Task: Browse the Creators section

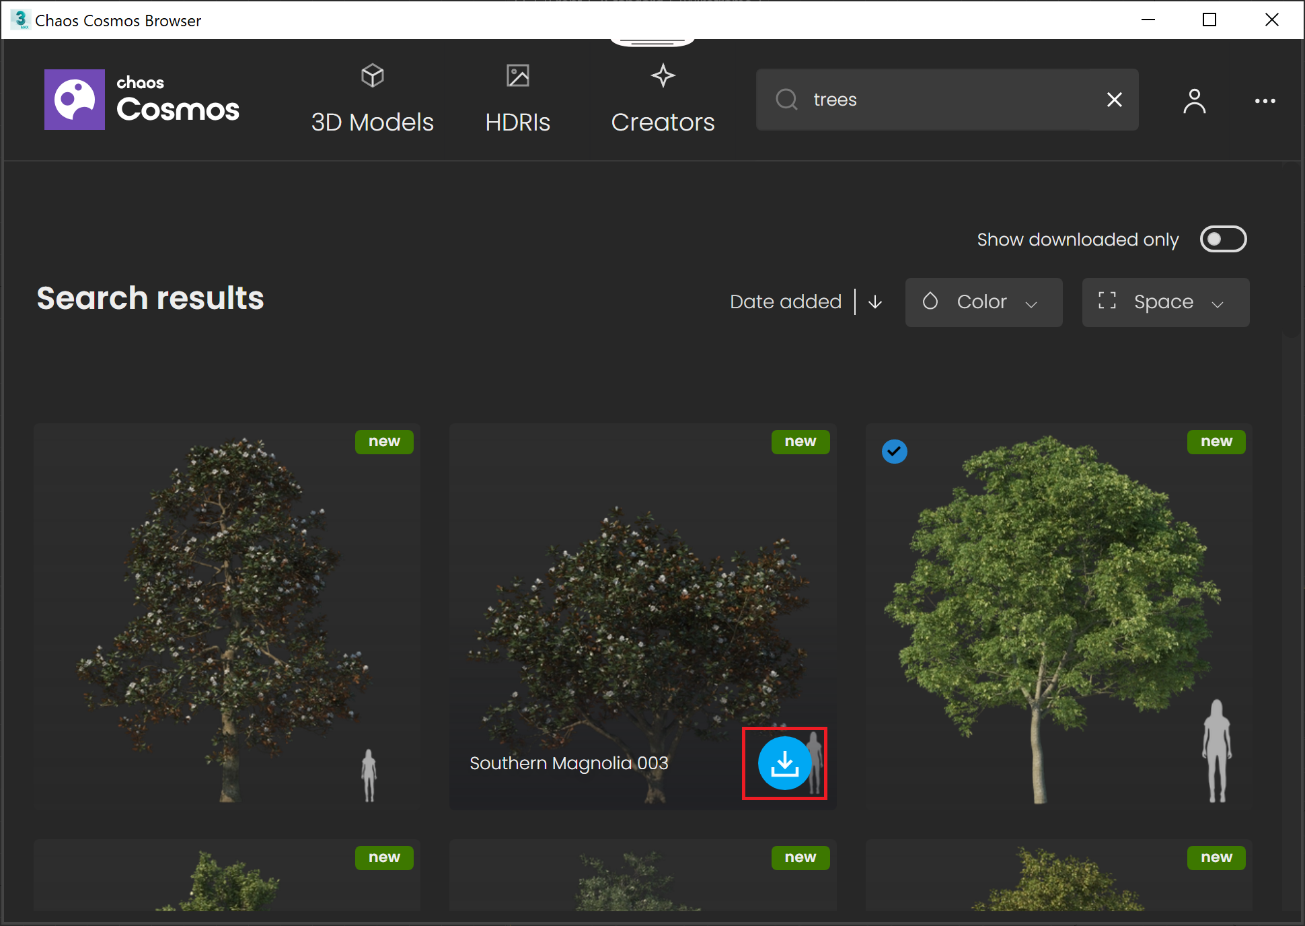Action: coord(662,99)
